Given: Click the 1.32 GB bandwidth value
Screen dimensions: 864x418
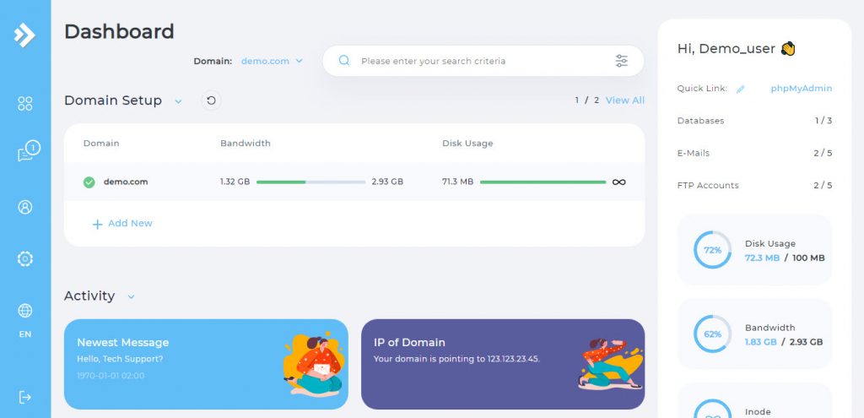Looking at the screenshot, I should click(x=235, y=182).
